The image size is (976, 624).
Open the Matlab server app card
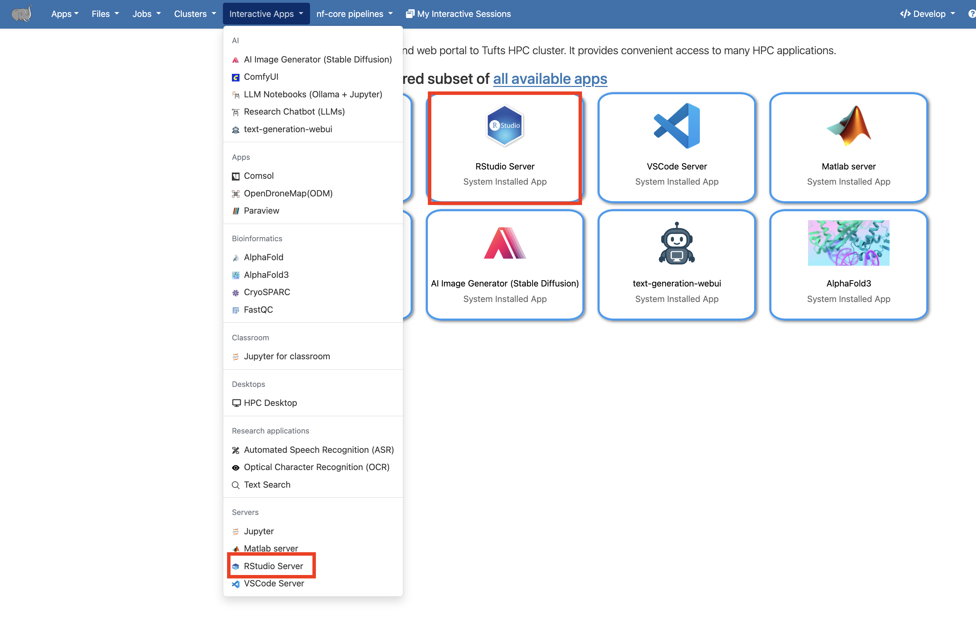coord(848,148)
